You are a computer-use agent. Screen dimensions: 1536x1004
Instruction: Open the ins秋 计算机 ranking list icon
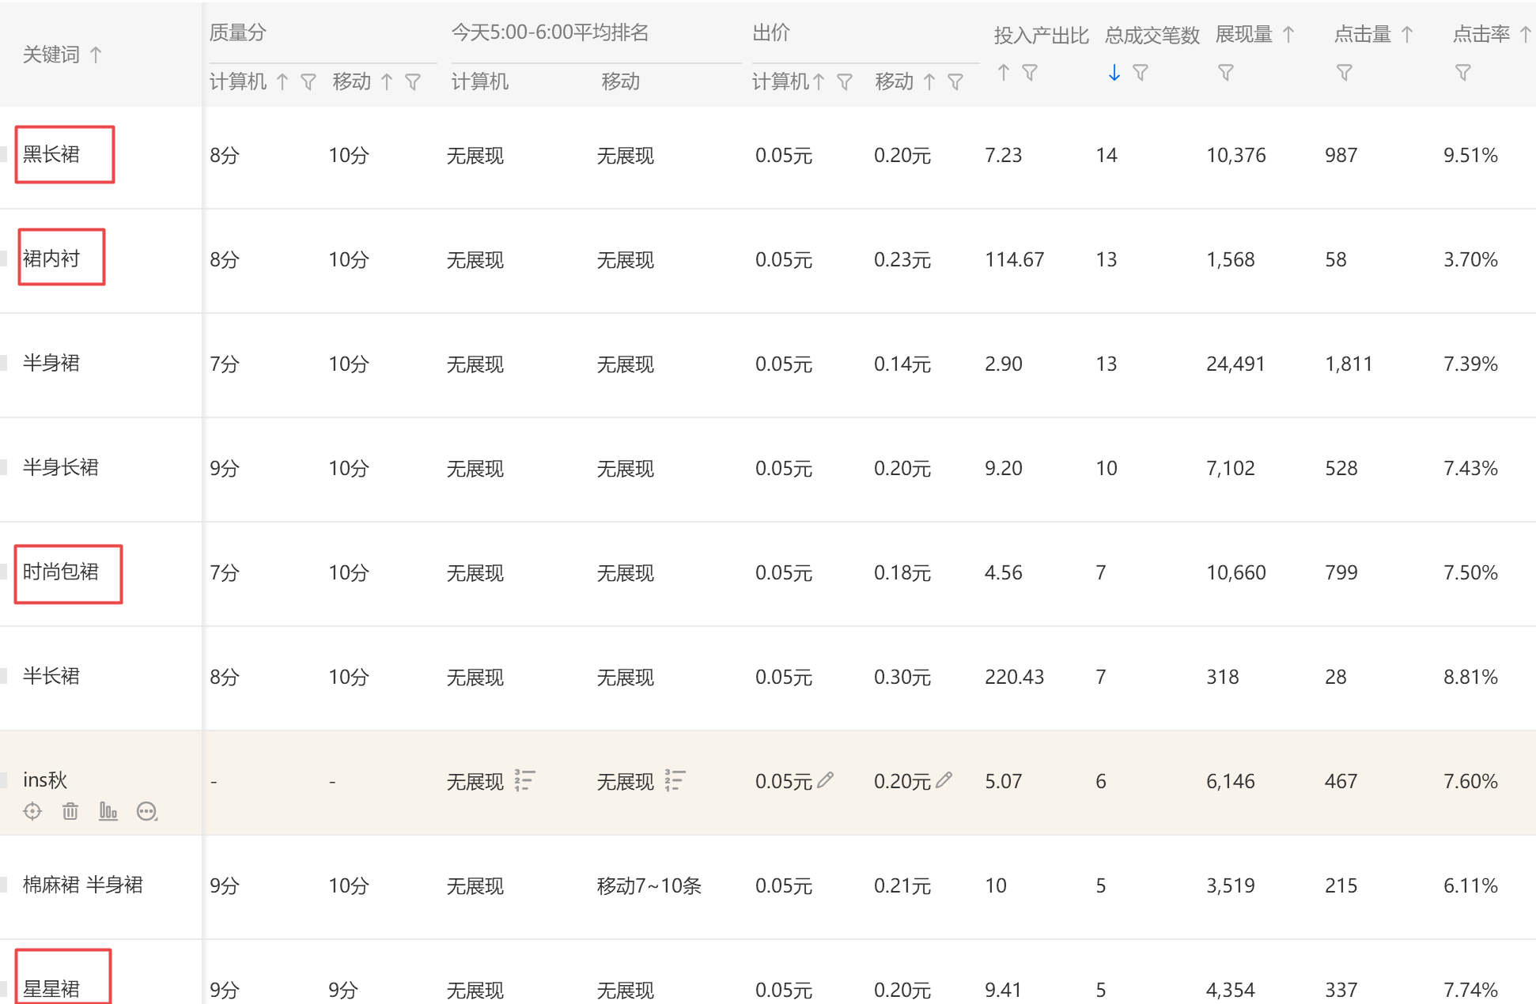525,780
